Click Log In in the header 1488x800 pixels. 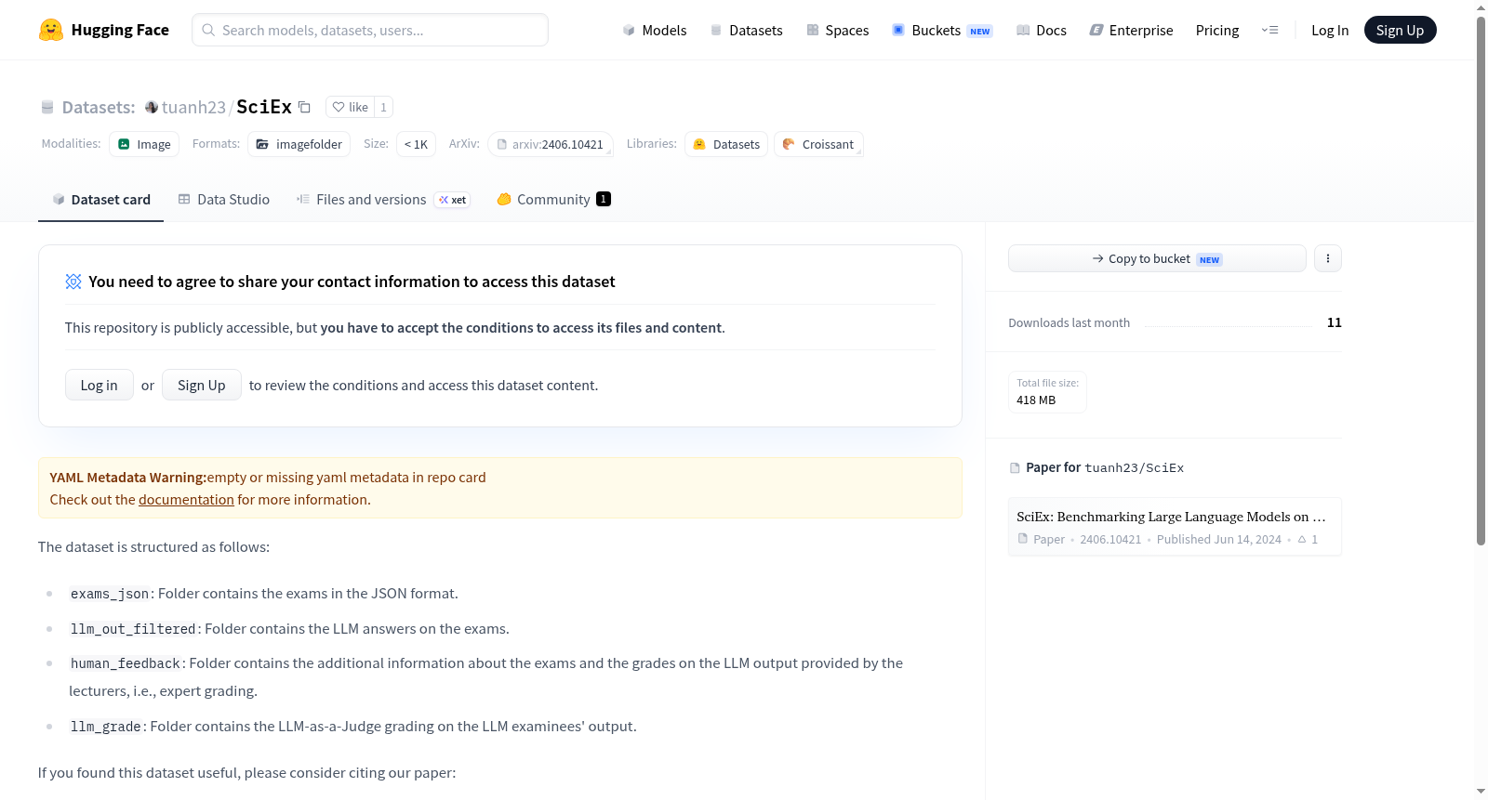pos(1330,30)
